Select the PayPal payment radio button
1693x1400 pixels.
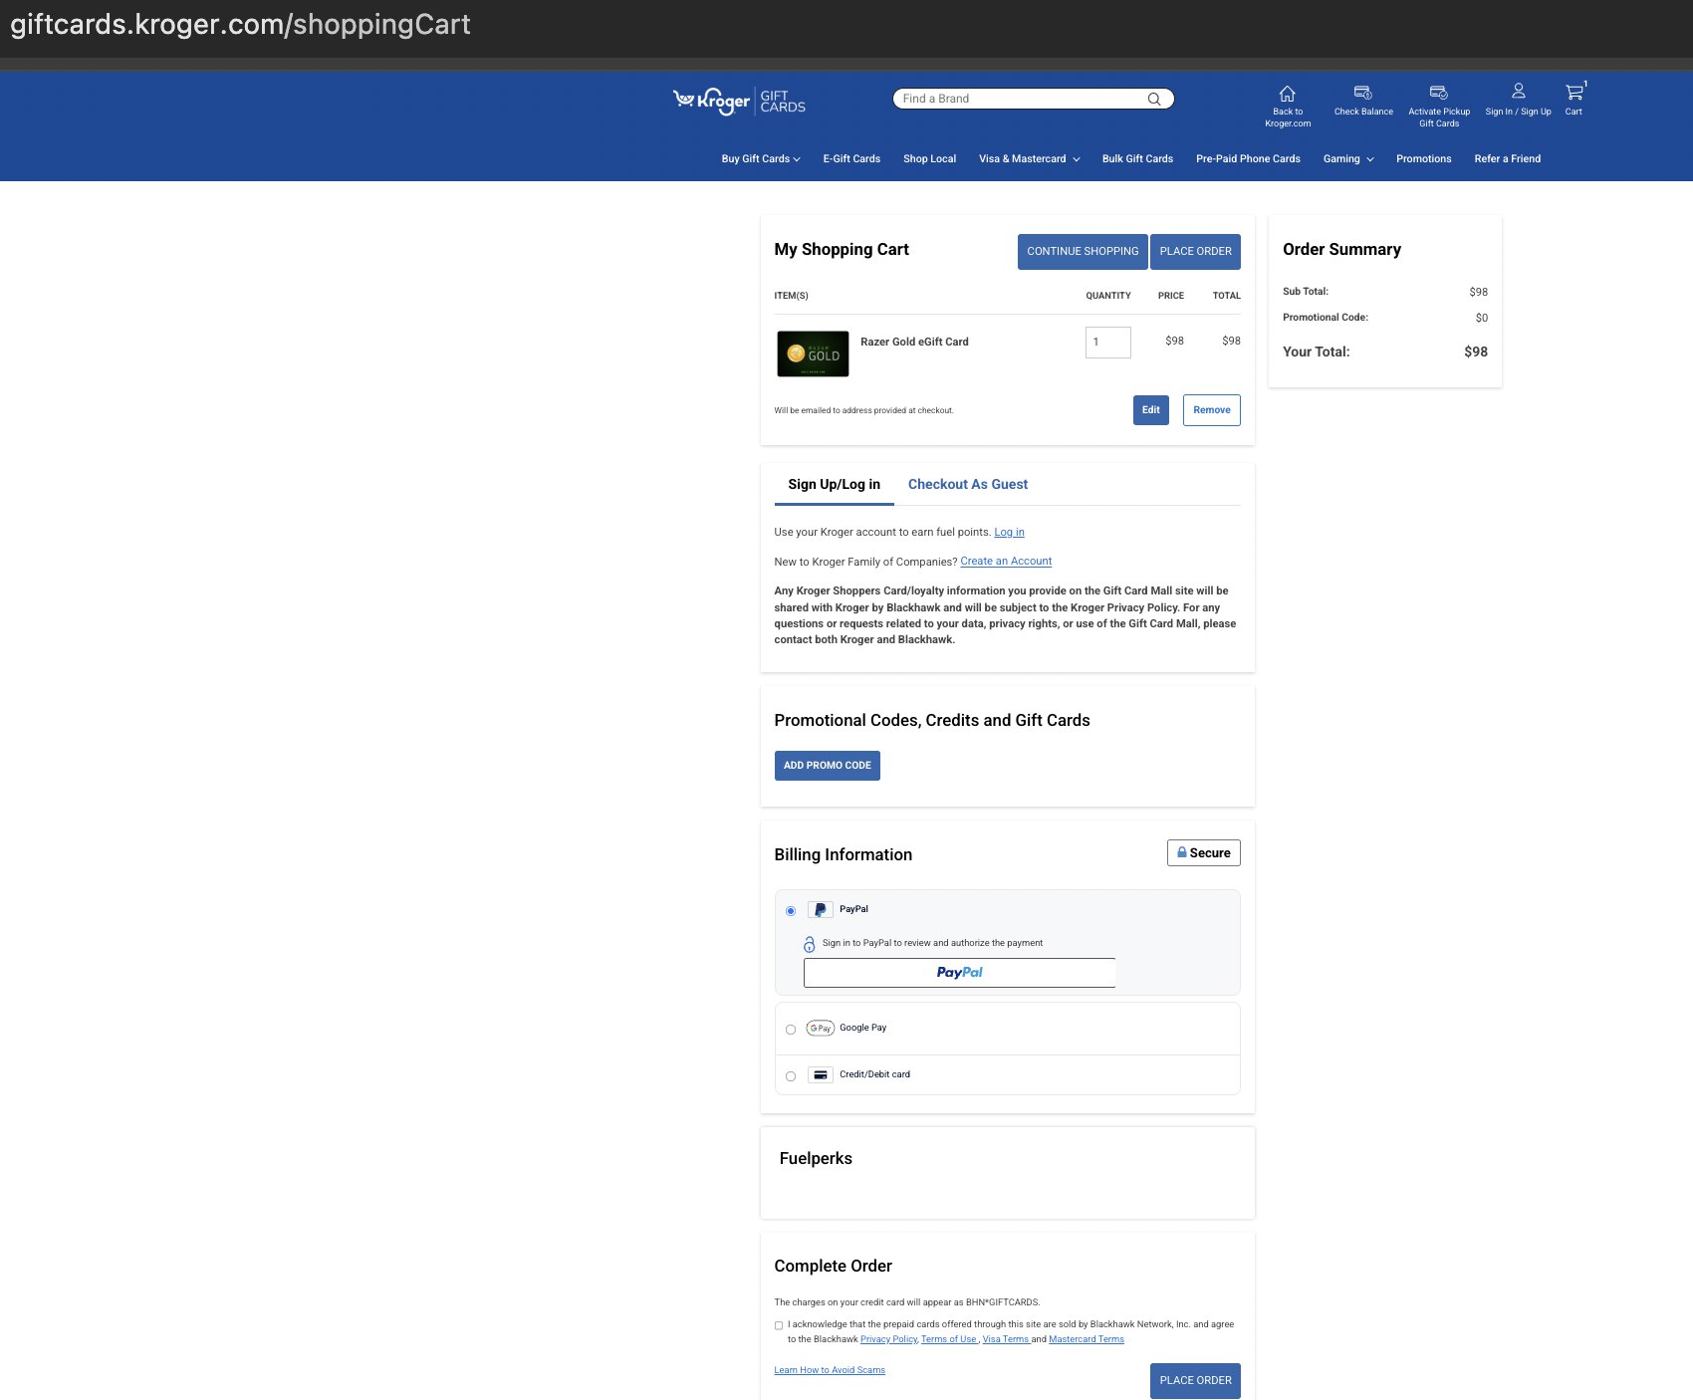791,911
